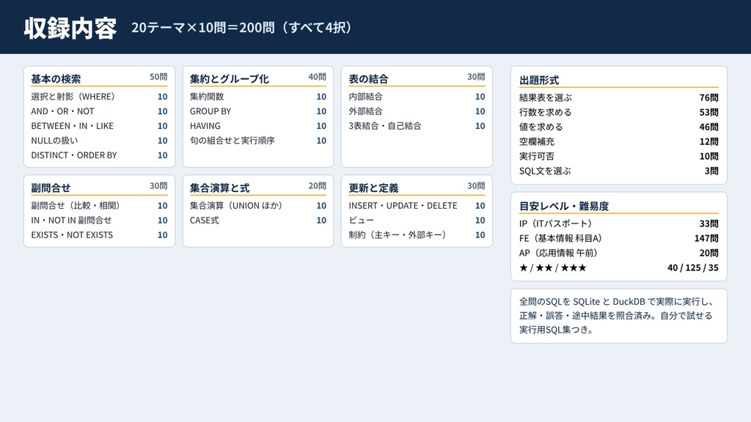Click the row 空欄補充
751x422 pixels.
(619, 141)
